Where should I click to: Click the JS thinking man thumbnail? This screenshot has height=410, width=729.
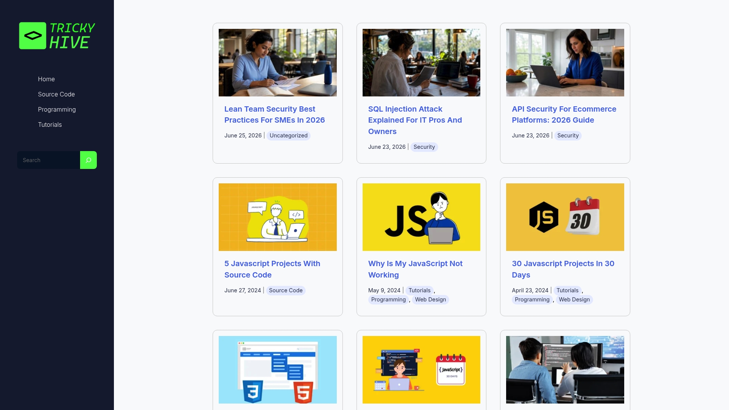click(421, 217)
